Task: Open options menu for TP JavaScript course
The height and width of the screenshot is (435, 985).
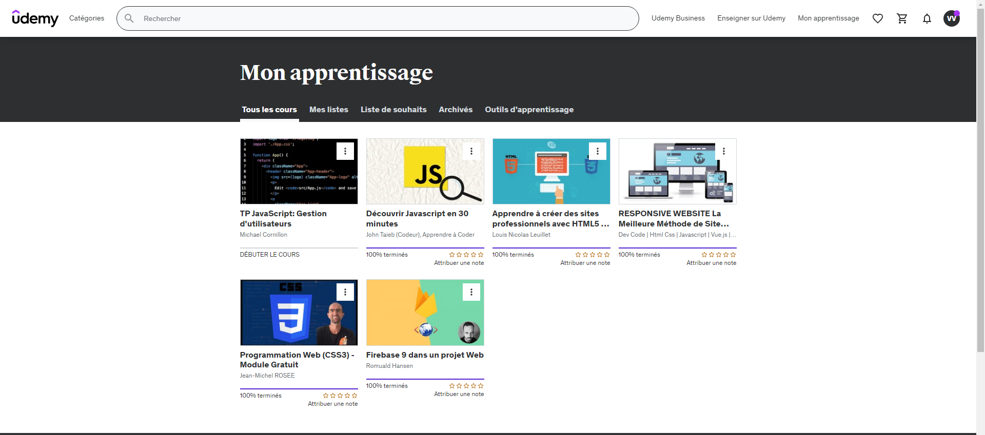Action: 345,151
